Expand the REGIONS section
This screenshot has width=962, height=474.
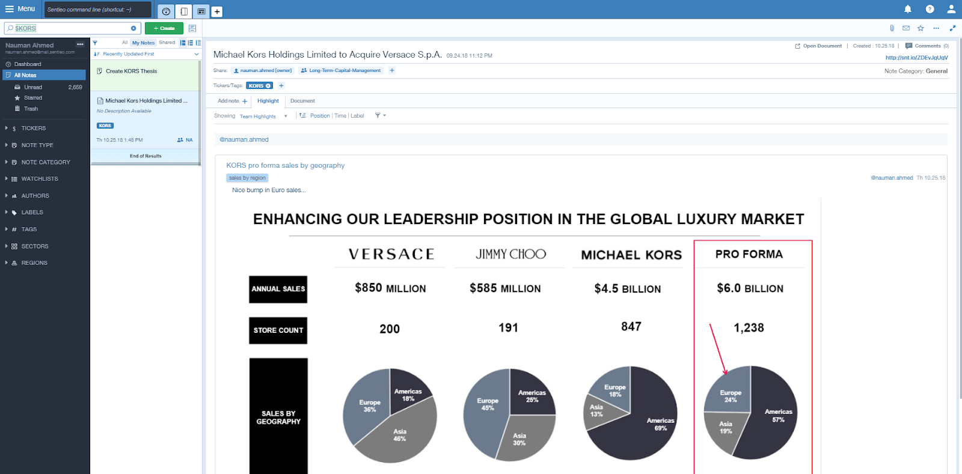point(34,263)
